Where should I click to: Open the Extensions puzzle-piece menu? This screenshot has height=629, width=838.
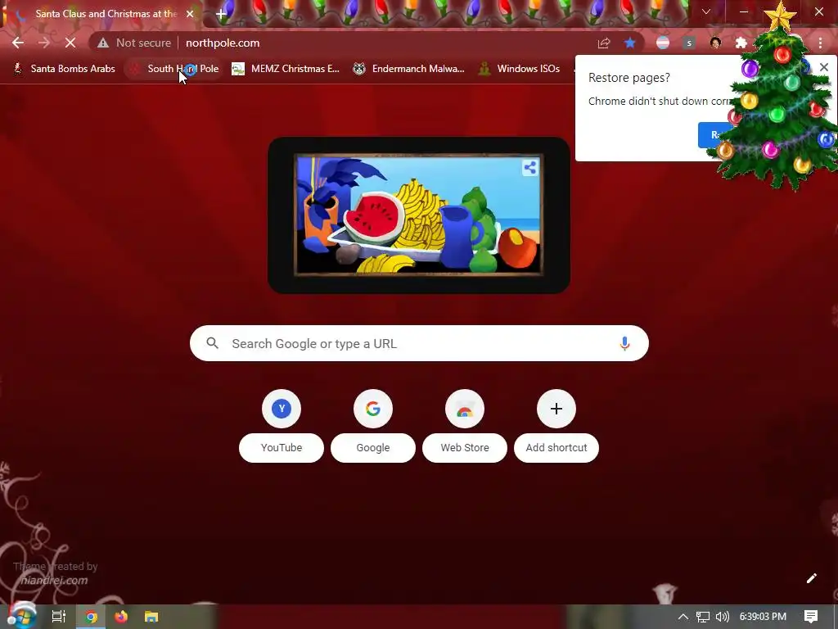coord(741,43)
